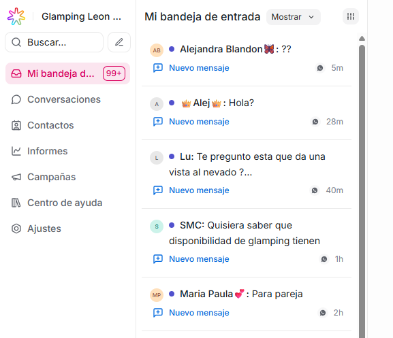
Task: Focus the Buscar search field
Action: pos(54,42)
